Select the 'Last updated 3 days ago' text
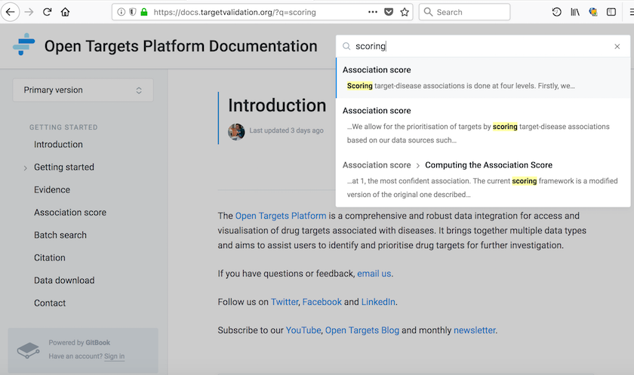634x375 pixels. click(286, 131)
